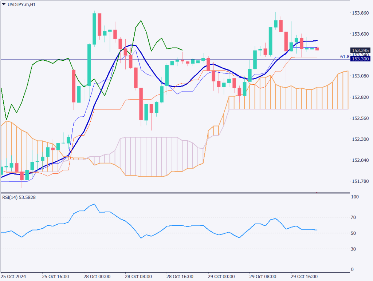Click the 61.8 Fibonacci level label
This screenshot has height=281, width=373.
tap(345, 56)
